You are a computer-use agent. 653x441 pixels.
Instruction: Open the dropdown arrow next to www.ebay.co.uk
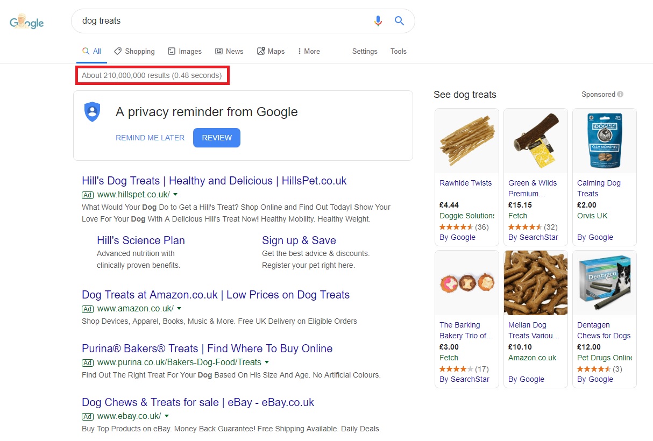tap(167, 416)
